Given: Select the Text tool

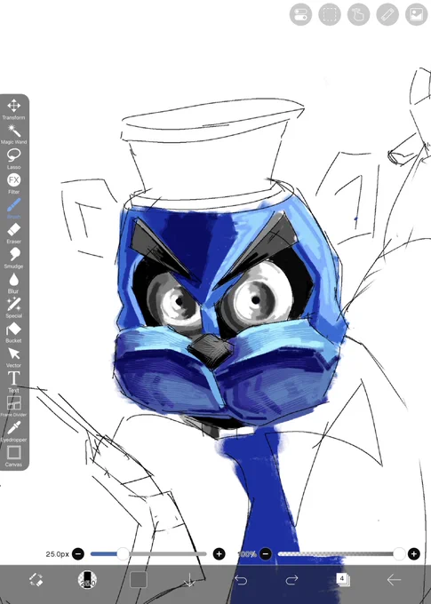Looking at the screenshot, I should (14, 382).
